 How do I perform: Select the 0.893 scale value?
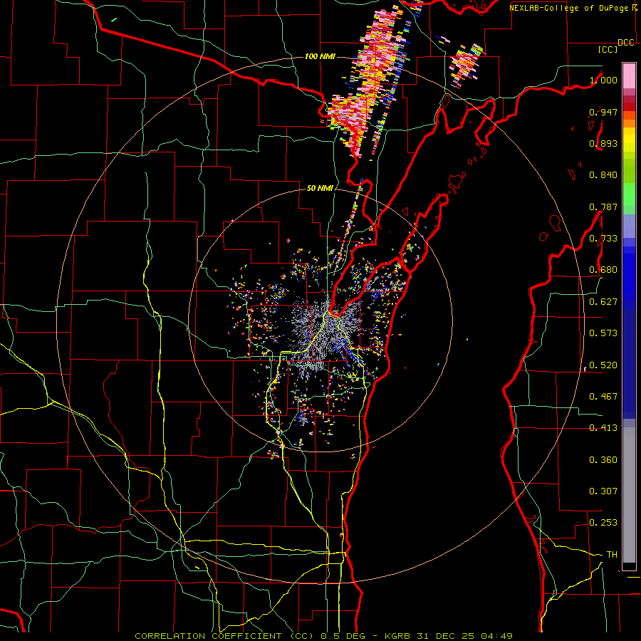tap(603, 143)
